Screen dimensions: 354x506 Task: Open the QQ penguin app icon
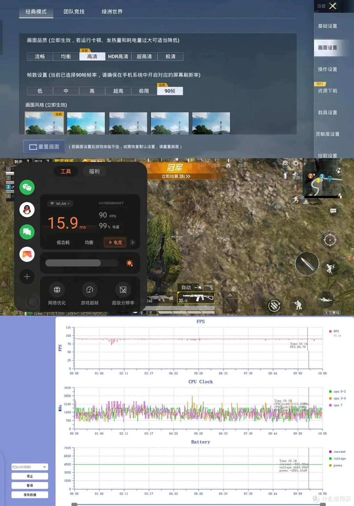click(x=27, y=209)
